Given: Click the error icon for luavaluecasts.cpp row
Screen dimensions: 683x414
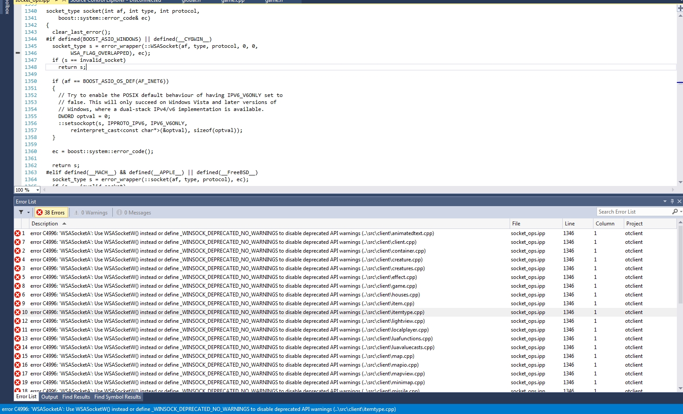Looking at the screenshot, I should tap(18, 347).
